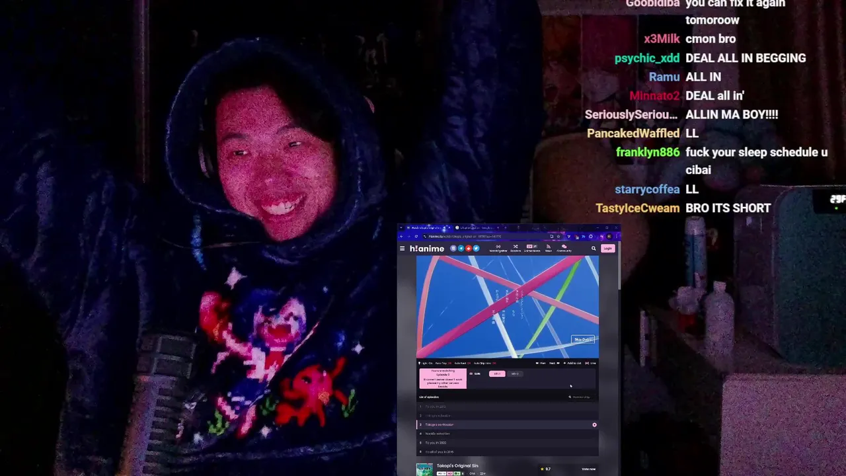This screenshot has height=476, width=846.
Task: Reload the page with browser refresh icon
Action: (416, 236)
